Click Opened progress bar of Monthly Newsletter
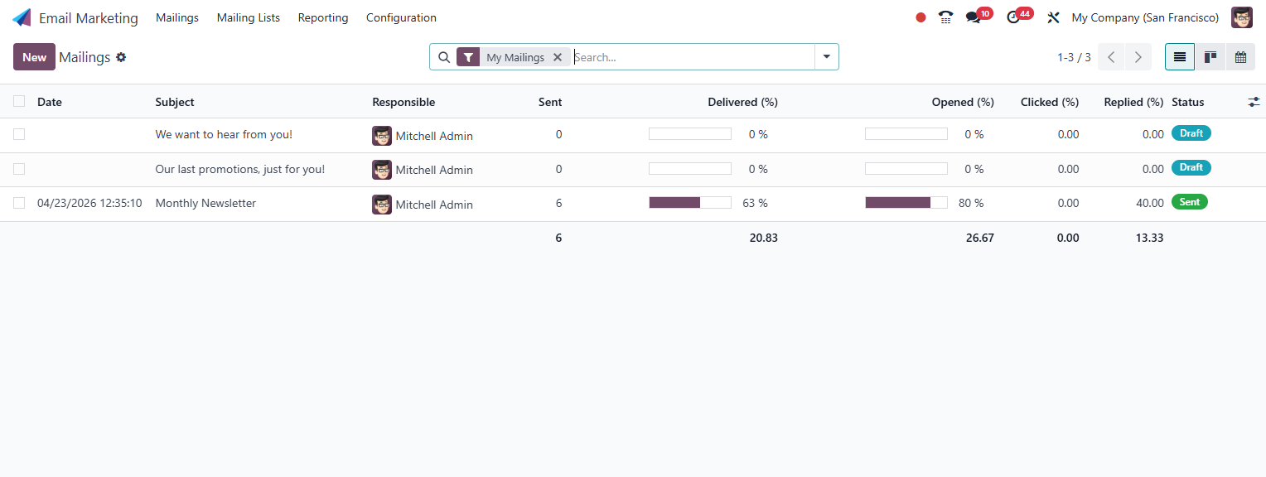 coord(906,202)
